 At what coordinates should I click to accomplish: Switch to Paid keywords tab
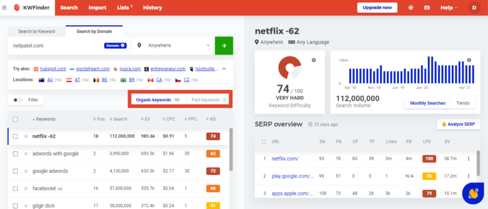208,100
